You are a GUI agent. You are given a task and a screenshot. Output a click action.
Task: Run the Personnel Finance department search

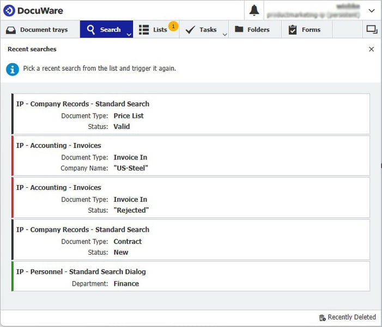click(191, 276)
